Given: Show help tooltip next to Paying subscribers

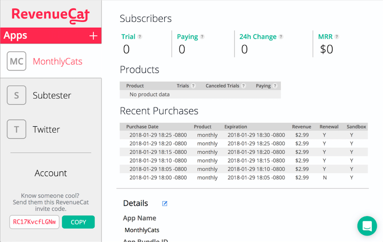Looking at the screenshot, I should (x=202, y=37).
